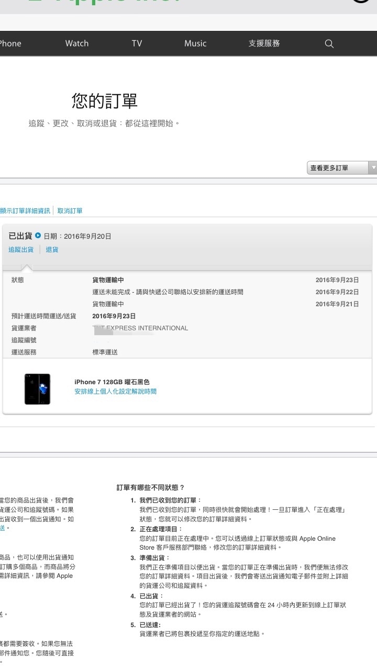Click the T EXPRESS INTERNATIONAL carrier text
Viewport: 377px width, 670px height.
[140, 328]
